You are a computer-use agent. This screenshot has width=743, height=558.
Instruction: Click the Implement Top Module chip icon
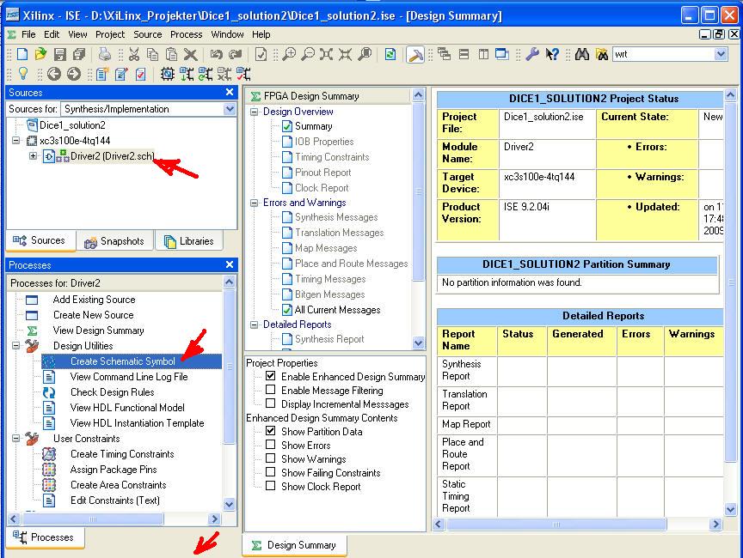(x=168, y=74)
